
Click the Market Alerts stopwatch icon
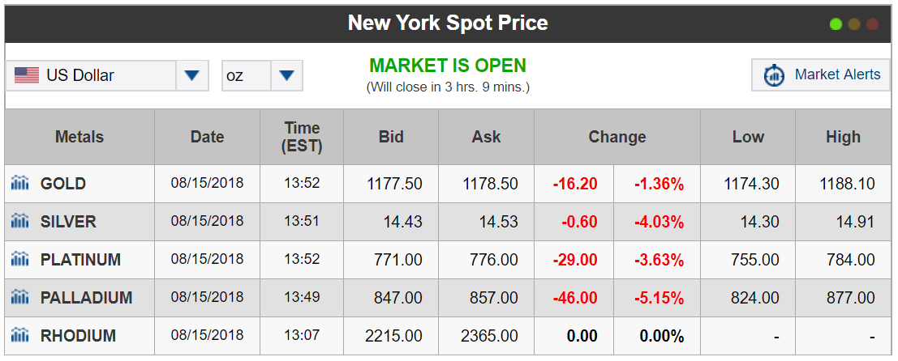pyautogui.click(x=775, y=74)
